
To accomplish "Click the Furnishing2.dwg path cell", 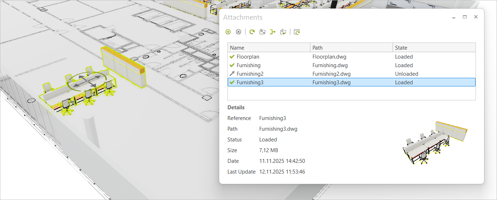I will 331,74.
